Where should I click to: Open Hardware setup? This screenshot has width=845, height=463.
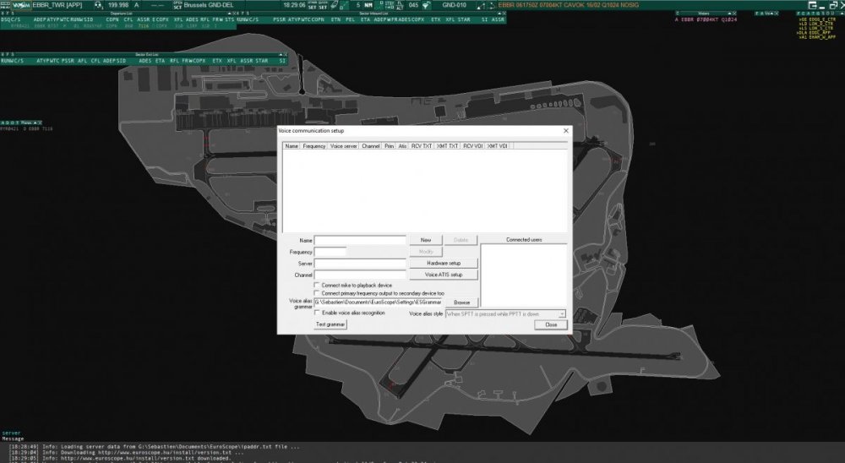444,263
